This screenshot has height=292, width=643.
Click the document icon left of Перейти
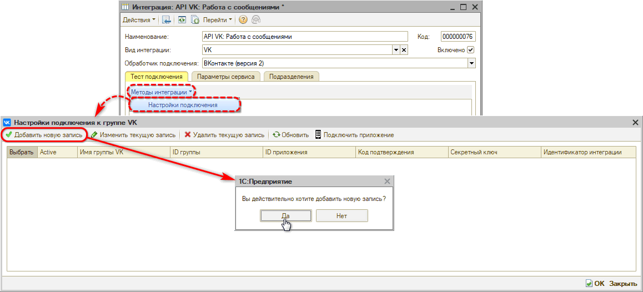coord(195,20)
